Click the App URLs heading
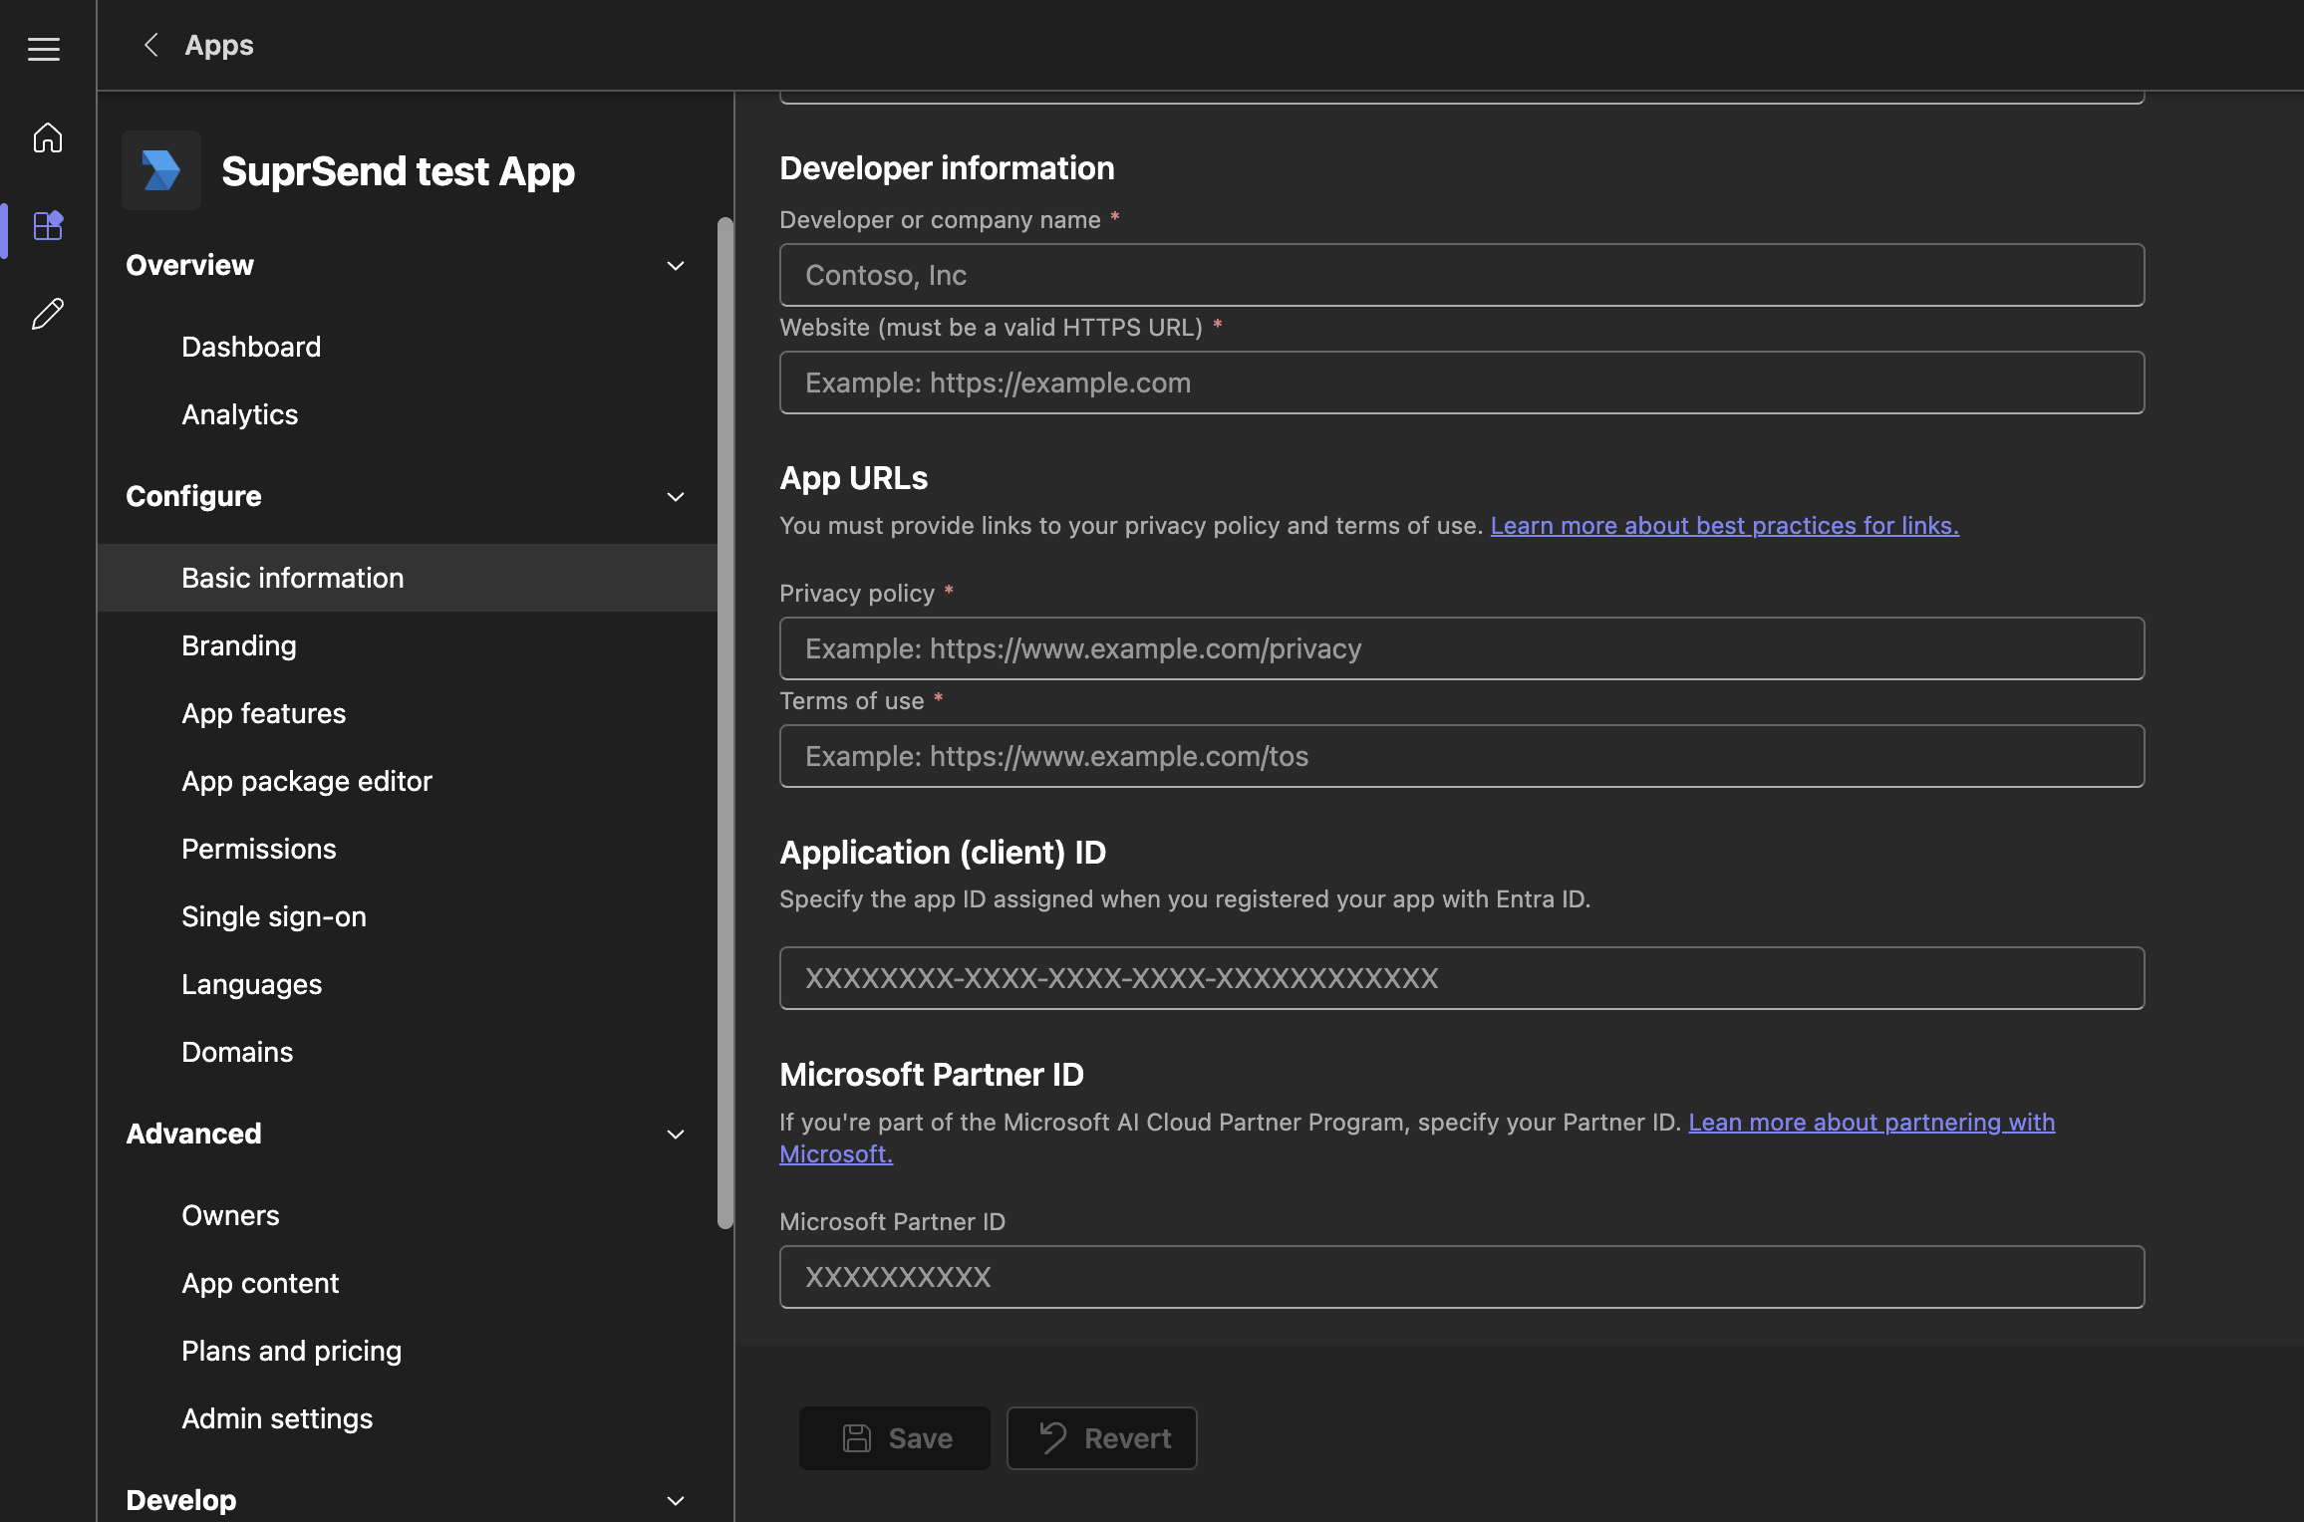Image resolution: width=2304 pixels, height=1522 pixels. (x=853, y=477)
